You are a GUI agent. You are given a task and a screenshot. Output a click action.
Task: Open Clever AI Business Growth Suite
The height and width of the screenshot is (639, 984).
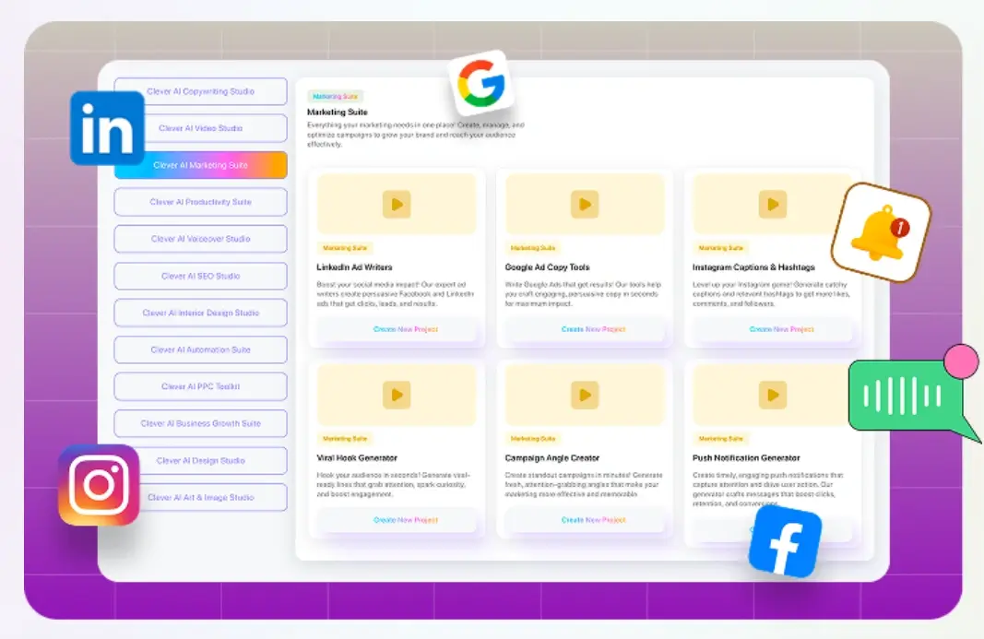click(x=201, y=424)
